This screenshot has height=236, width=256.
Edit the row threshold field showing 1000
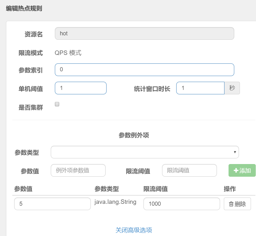coord(182,204)
